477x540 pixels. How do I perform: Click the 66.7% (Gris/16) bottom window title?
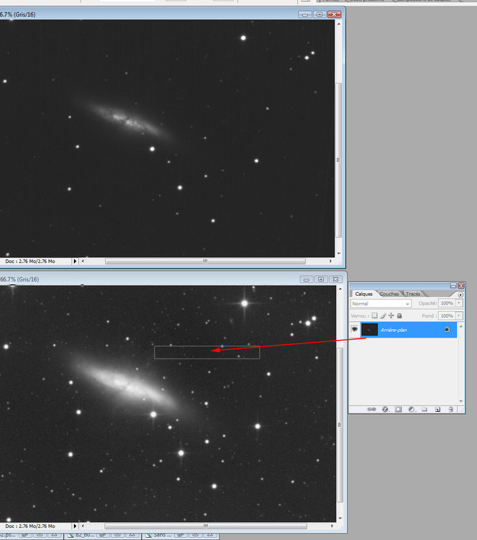click(19, 279)
